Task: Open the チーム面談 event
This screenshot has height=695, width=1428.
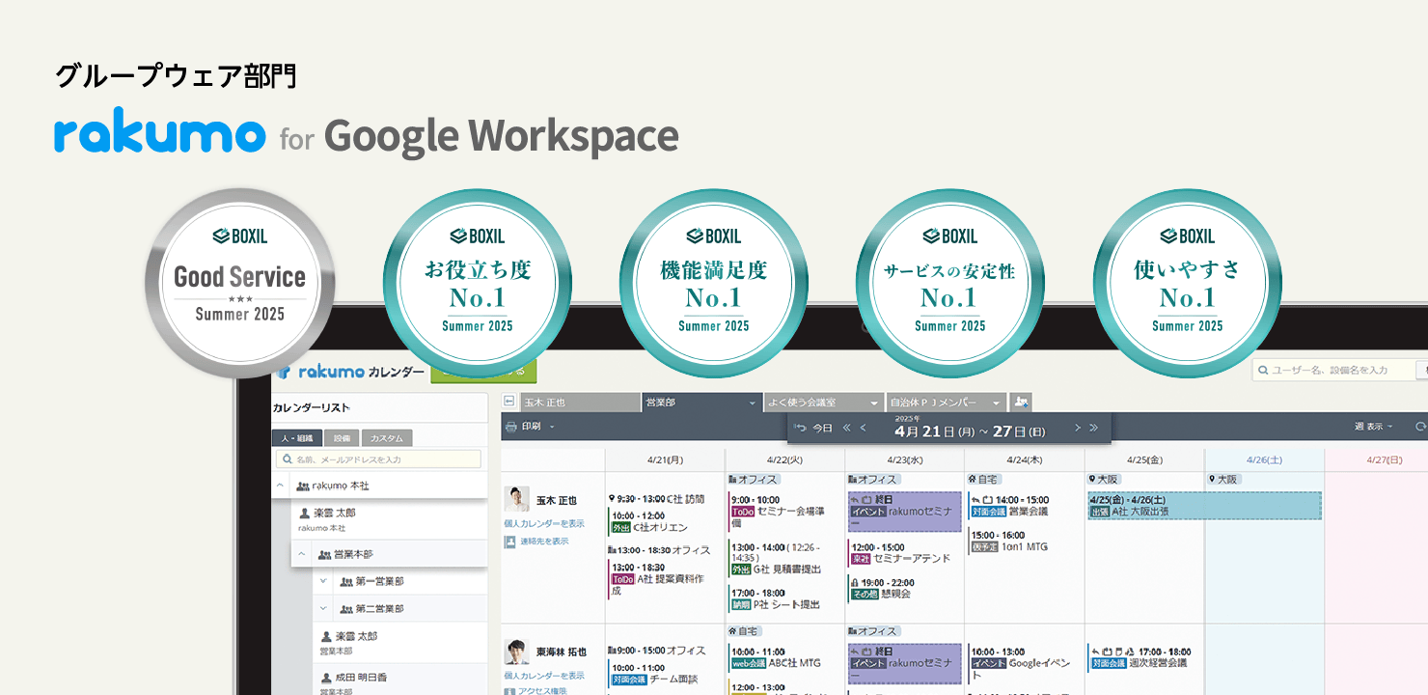Action: (x=653, y=673)
